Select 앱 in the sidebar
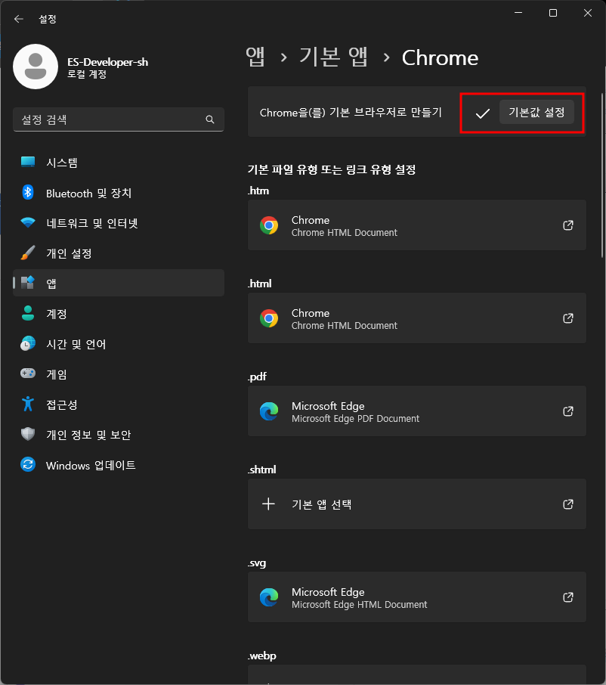The width and height of the screenshot is (606, 685). pyautogui.click(x=119, y=283)
